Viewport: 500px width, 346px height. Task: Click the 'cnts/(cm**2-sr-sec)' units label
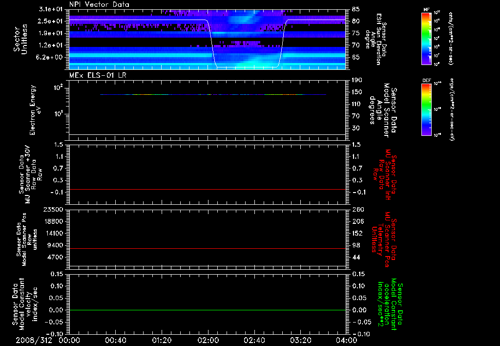451,38
